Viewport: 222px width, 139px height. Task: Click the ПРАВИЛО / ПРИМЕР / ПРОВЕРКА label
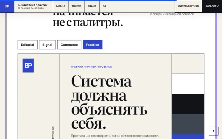(x=91, y=67)
